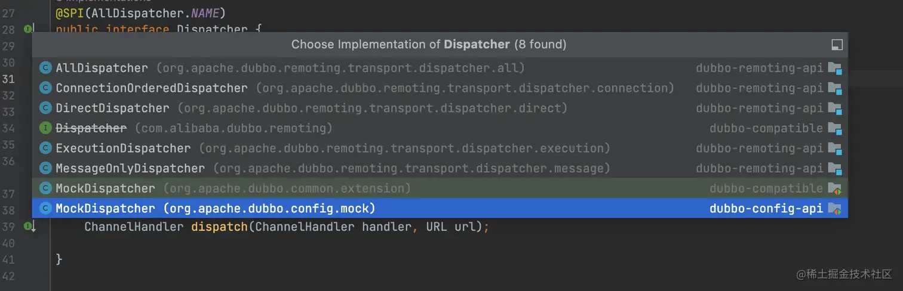Click the dispatch method name
The image size is (903, 291).
coord(219,227)
